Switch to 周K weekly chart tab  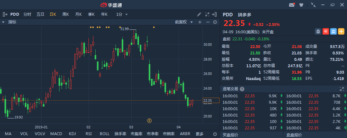[66, 14]
